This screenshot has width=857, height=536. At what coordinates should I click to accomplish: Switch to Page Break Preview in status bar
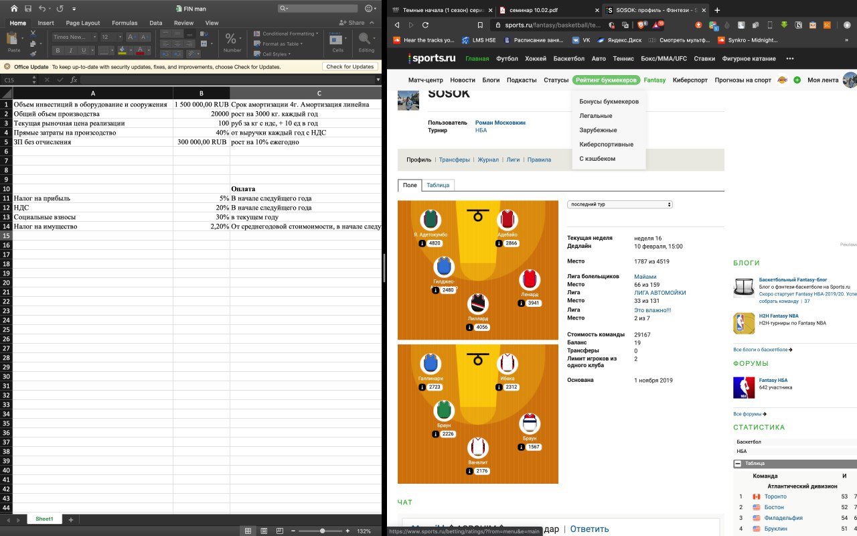click(280, 531)
